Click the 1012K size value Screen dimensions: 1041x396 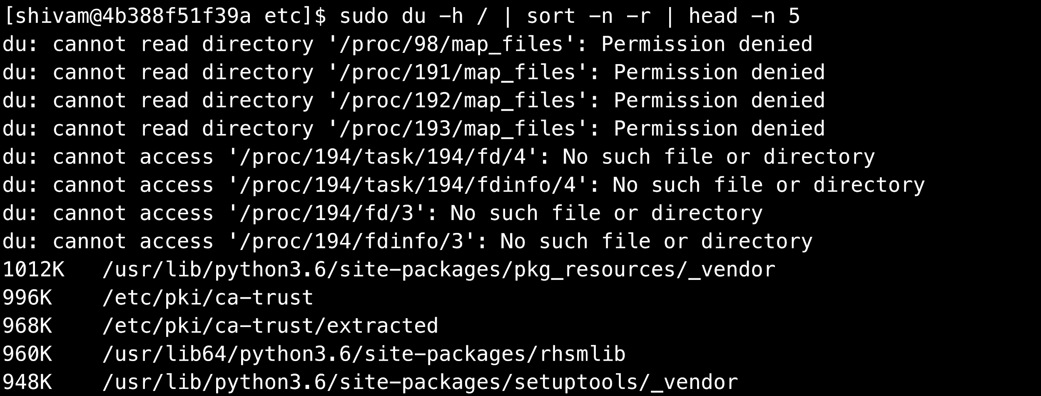pyautogui.click(x=33, y=270)
